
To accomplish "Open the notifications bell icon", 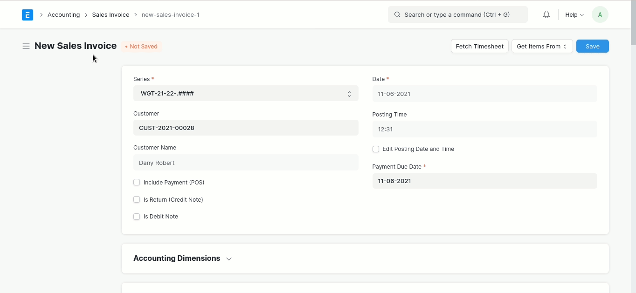I will pyautogui.click(x=546, y=15).
